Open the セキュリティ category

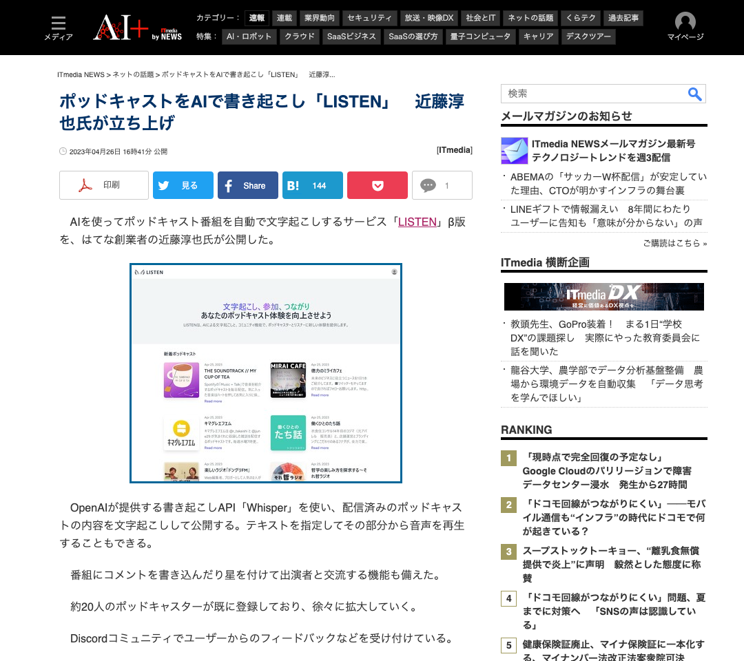370,18
